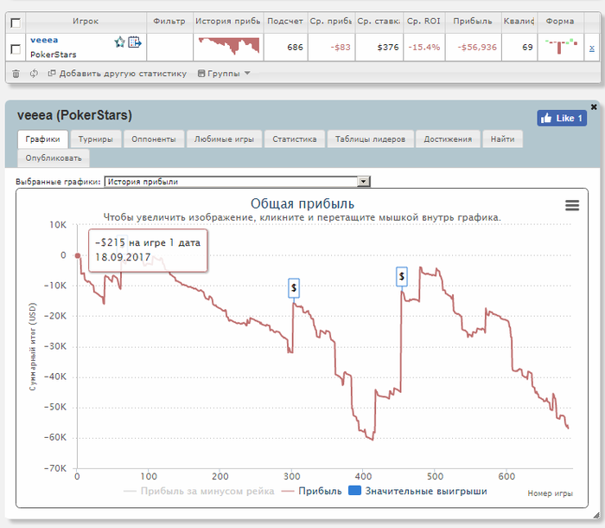Sort by the Подсчет column header

pyautogui.click(x=285, y=22)
